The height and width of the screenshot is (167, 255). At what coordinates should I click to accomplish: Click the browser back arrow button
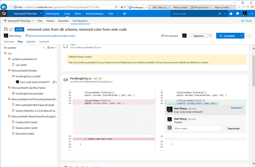4,7
